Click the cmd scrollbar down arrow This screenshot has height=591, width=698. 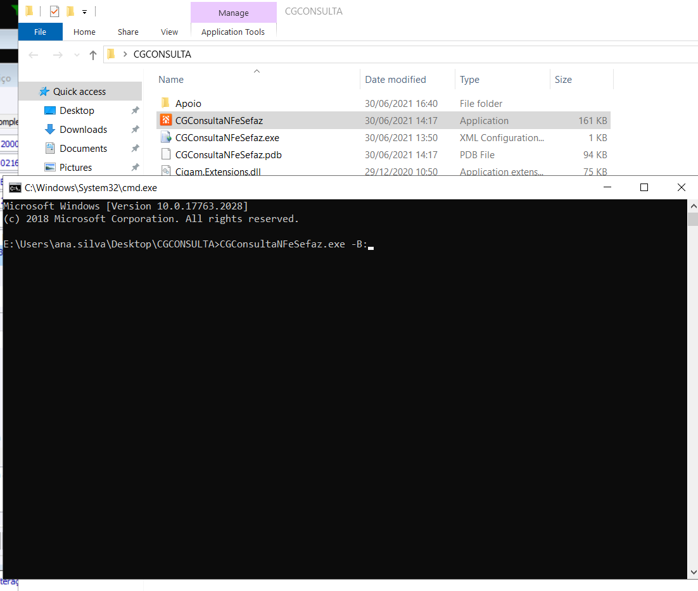(693, 573)
